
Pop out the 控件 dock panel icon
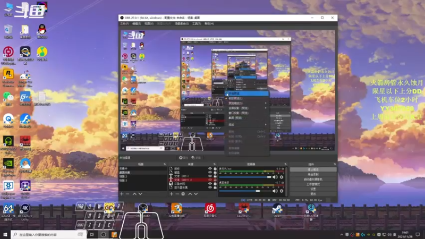335,164
